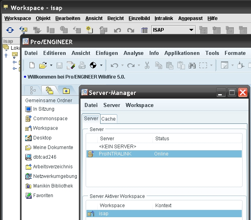Switch to the Cache tab

[108, 119]
